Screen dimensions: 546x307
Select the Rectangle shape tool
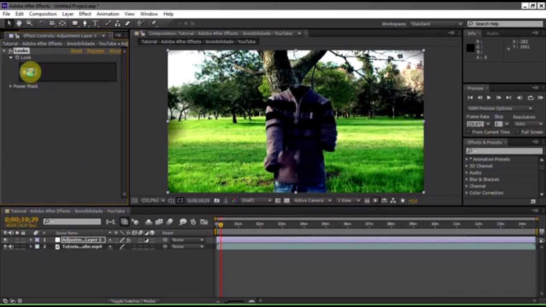75,23
